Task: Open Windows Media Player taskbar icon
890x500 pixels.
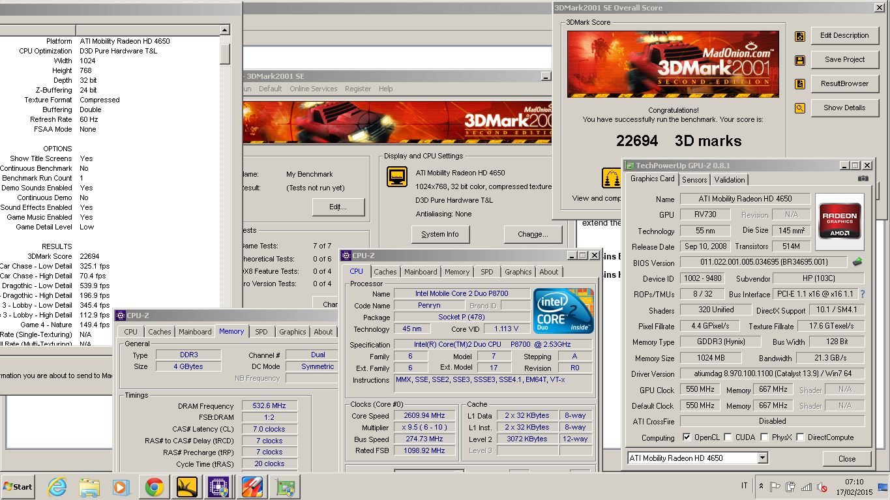Action: [121, 486]
